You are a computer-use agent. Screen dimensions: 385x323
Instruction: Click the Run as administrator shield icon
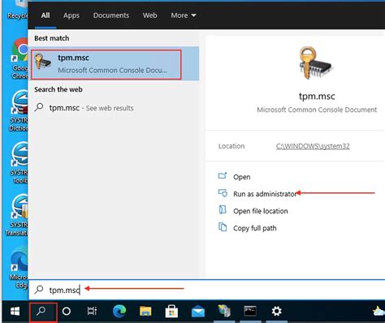tap(223, 193)
